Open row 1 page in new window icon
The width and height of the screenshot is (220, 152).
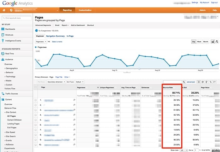(x=74, y=100)
